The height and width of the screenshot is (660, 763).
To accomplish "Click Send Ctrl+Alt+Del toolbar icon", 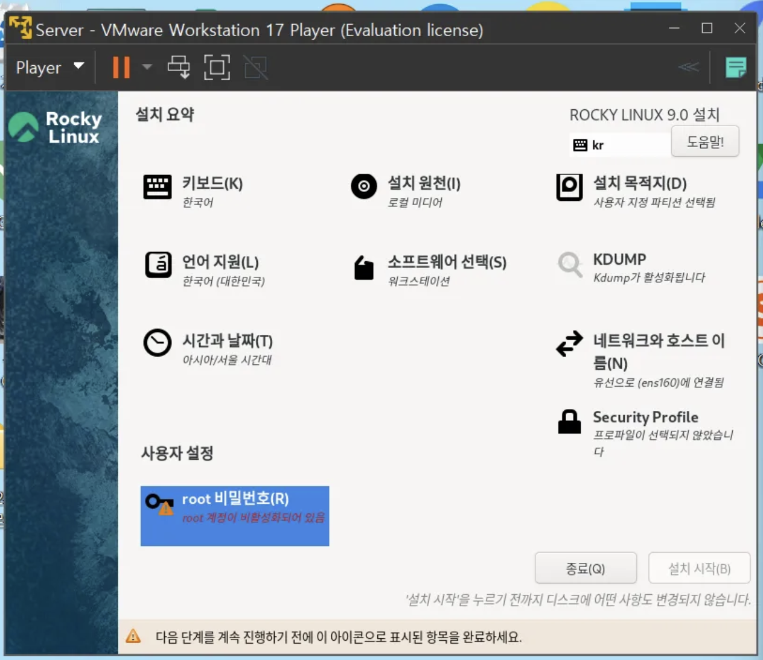I will click(x=179, y=68).
